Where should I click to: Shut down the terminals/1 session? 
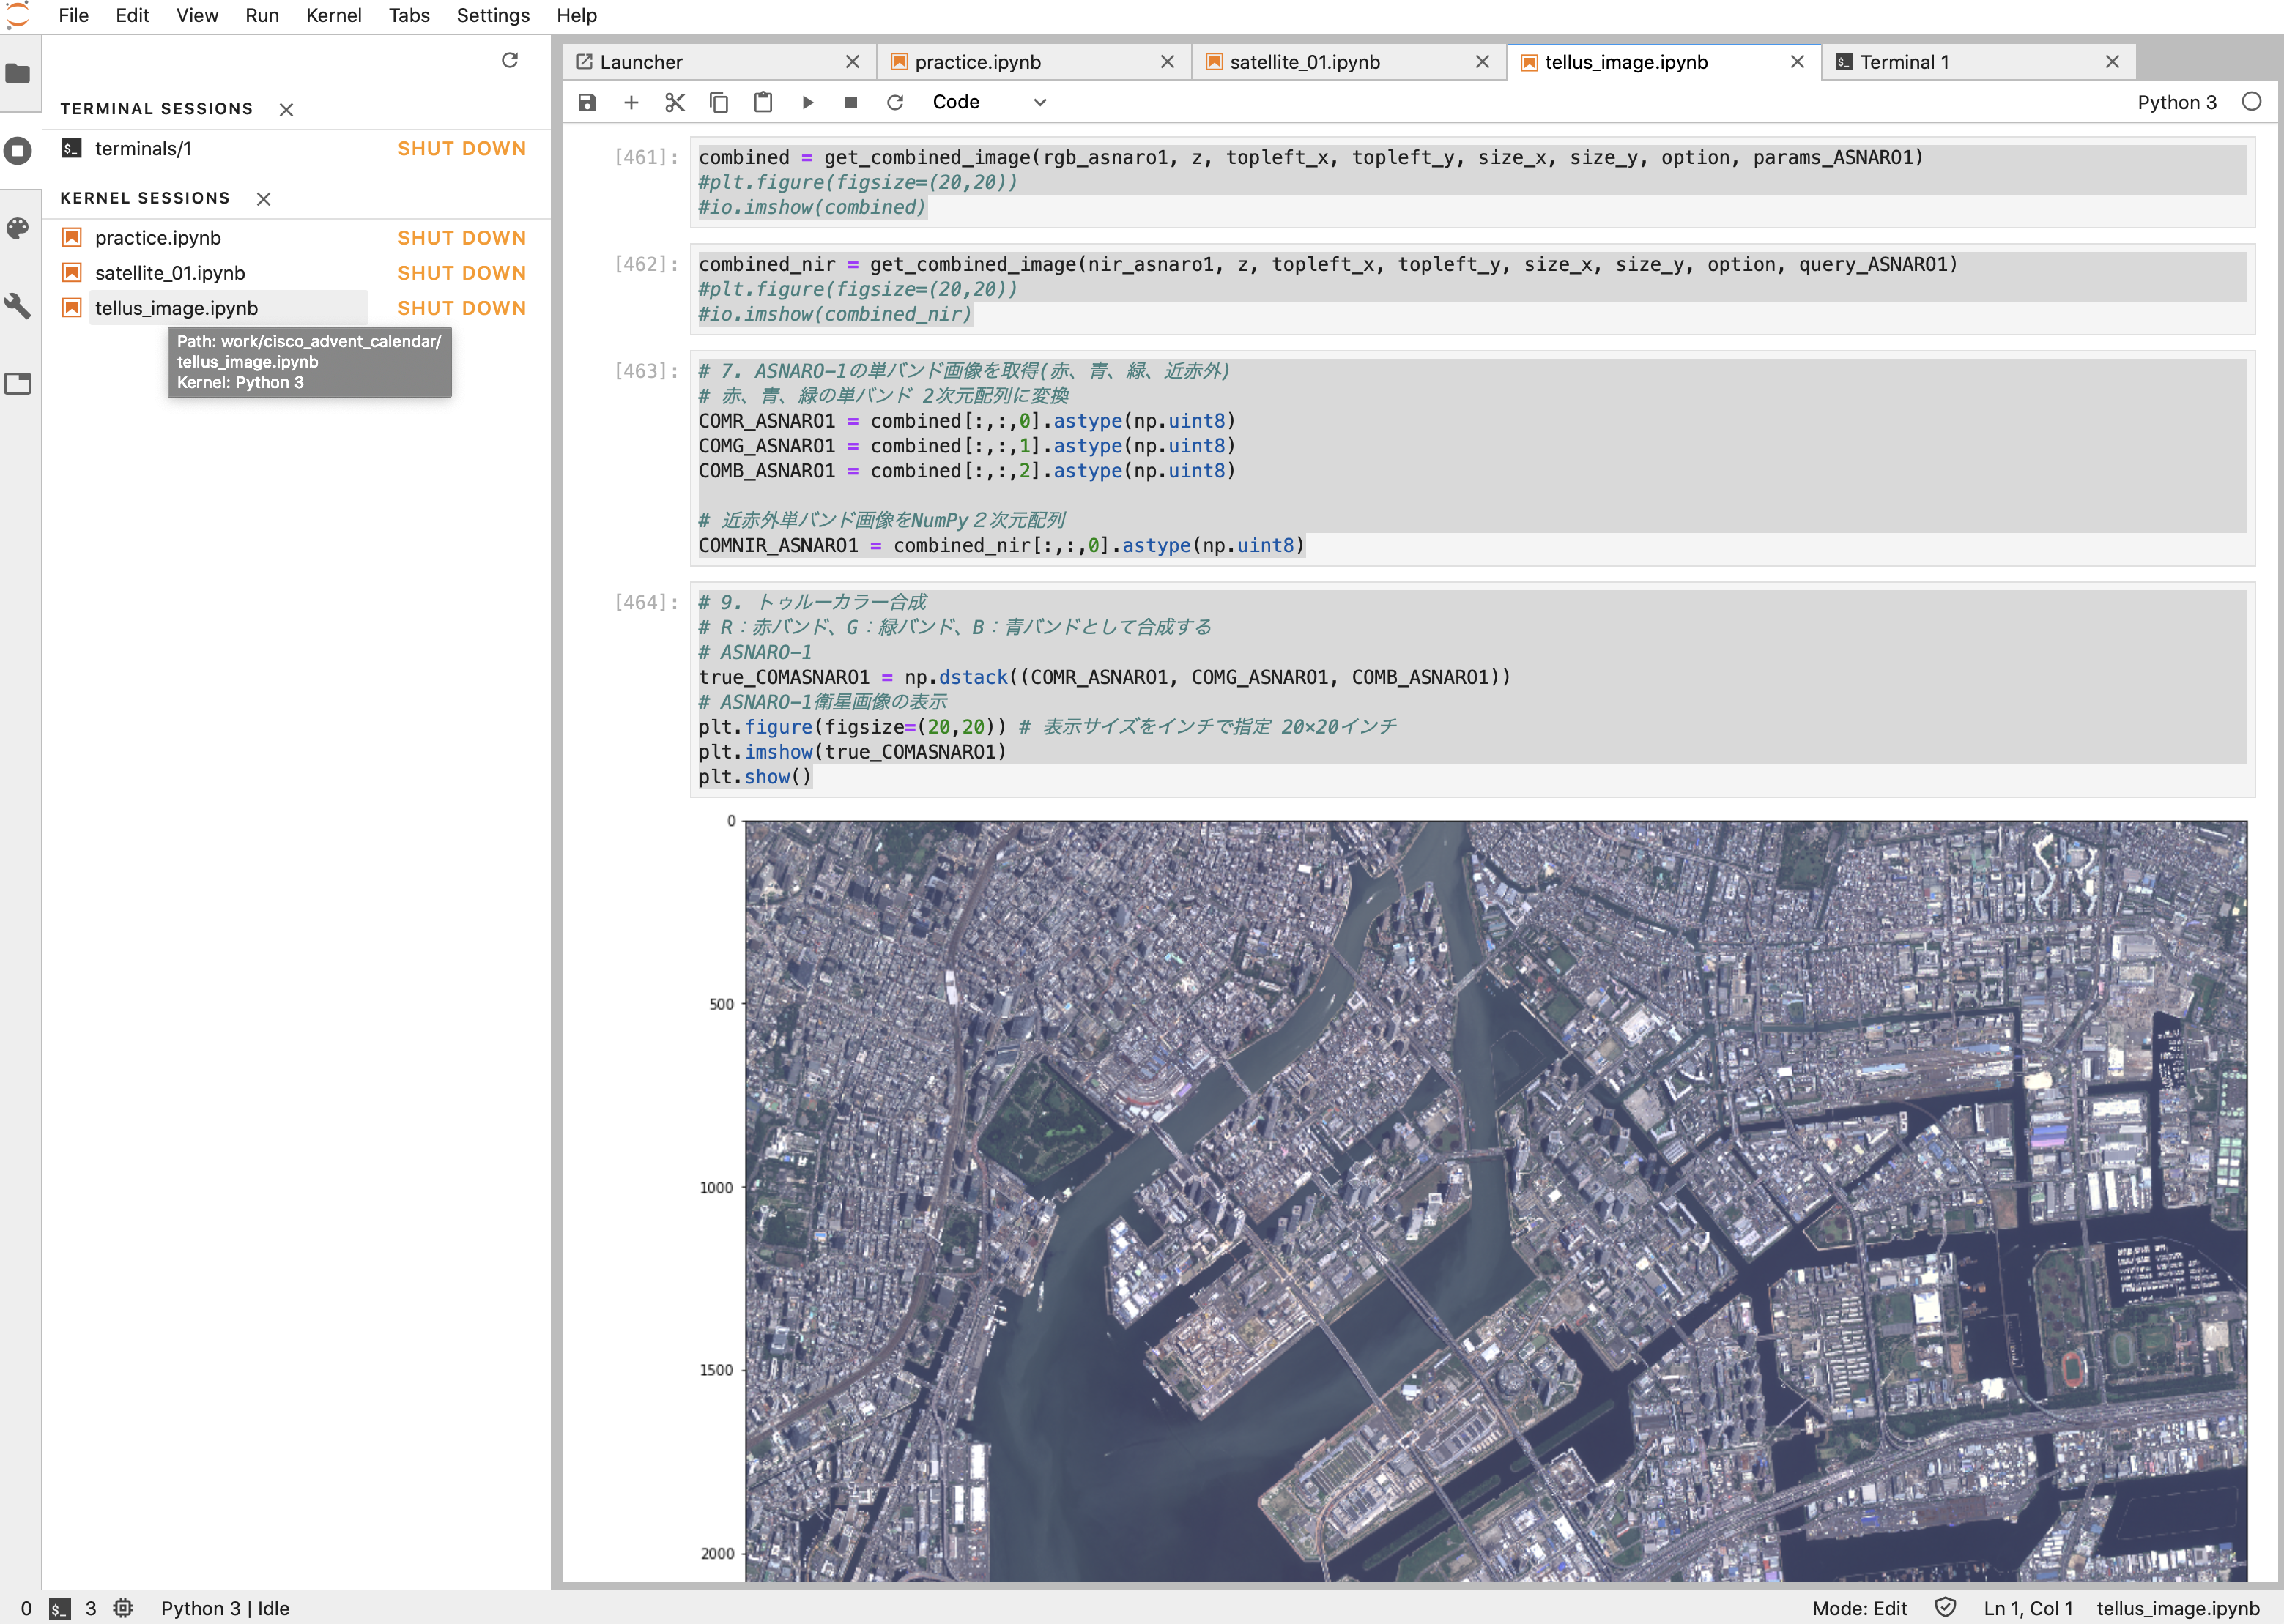(x=461, y=148)
